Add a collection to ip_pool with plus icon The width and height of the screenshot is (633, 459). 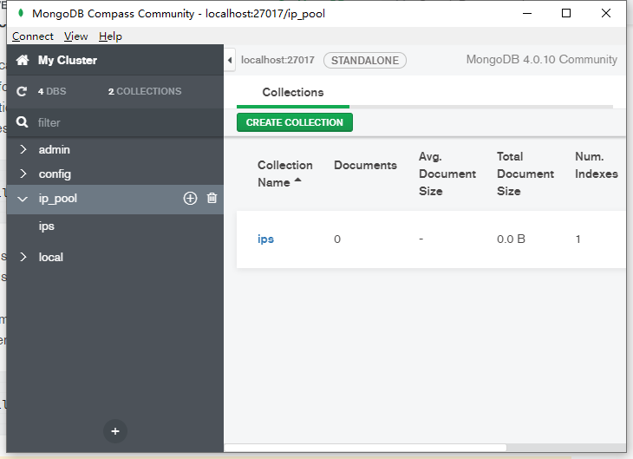coord(190,198)
